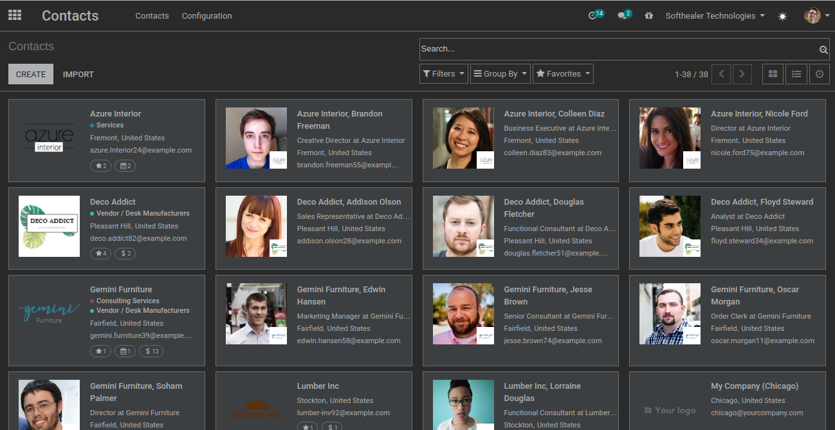This screenshot has height=430, width=835.
Task: Switch to kanban view
Action: [x=773, y=74]
